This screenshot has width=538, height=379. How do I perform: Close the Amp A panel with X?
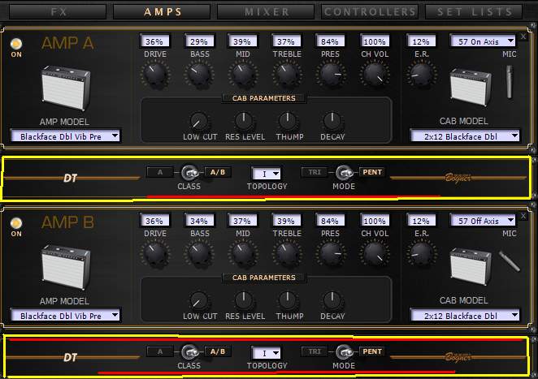[x=523, y=37]
